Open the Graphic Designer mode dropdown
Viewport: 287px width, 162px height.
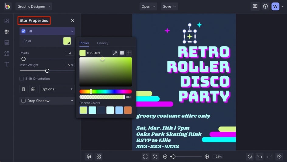pyautogui.click(x=34, y=6)
